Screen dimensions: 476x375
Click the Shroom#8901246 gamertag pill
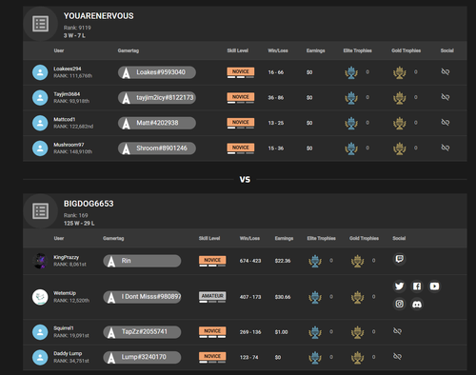point(157,148)
